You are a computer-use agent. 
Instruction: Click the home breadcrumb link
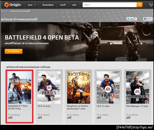pyautogui.click(x=4, y=11)
